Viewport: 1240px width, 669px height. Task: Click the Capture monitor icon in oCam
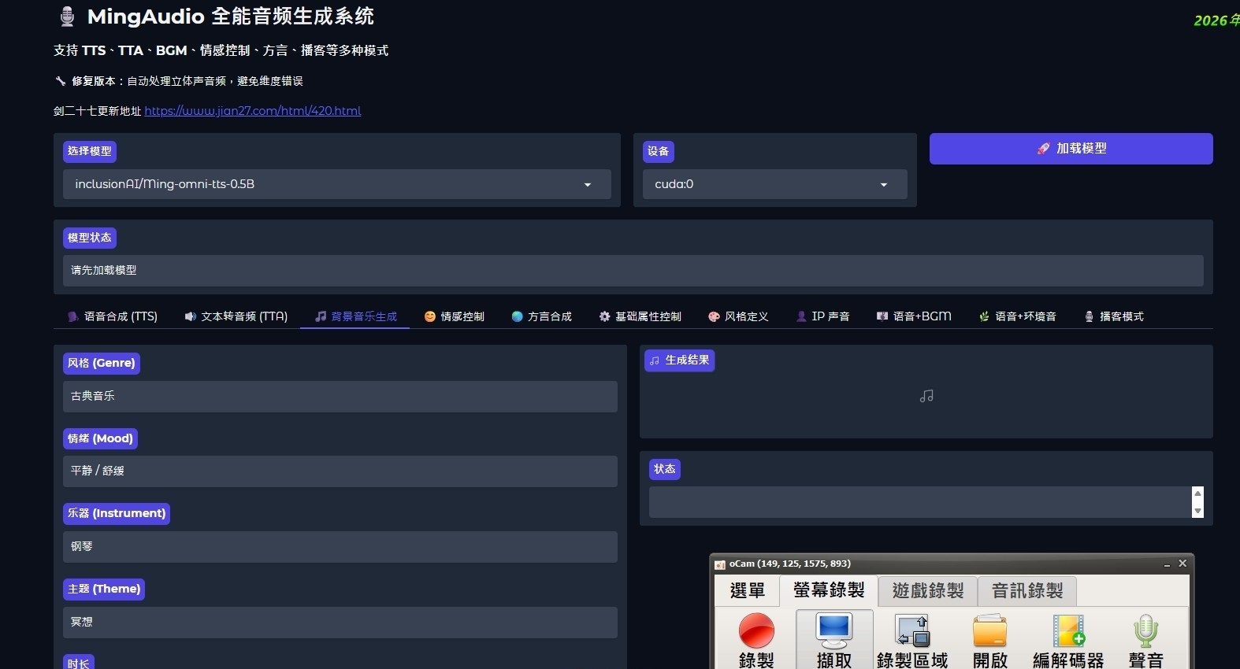pos(833,631)
